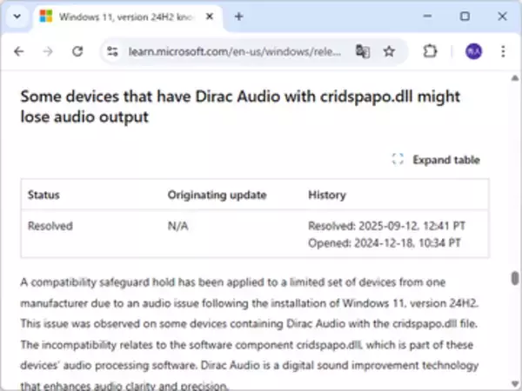Select the Windows 11, version 24H2 tab
Screen dimensions: 522x391
point(128,17)
